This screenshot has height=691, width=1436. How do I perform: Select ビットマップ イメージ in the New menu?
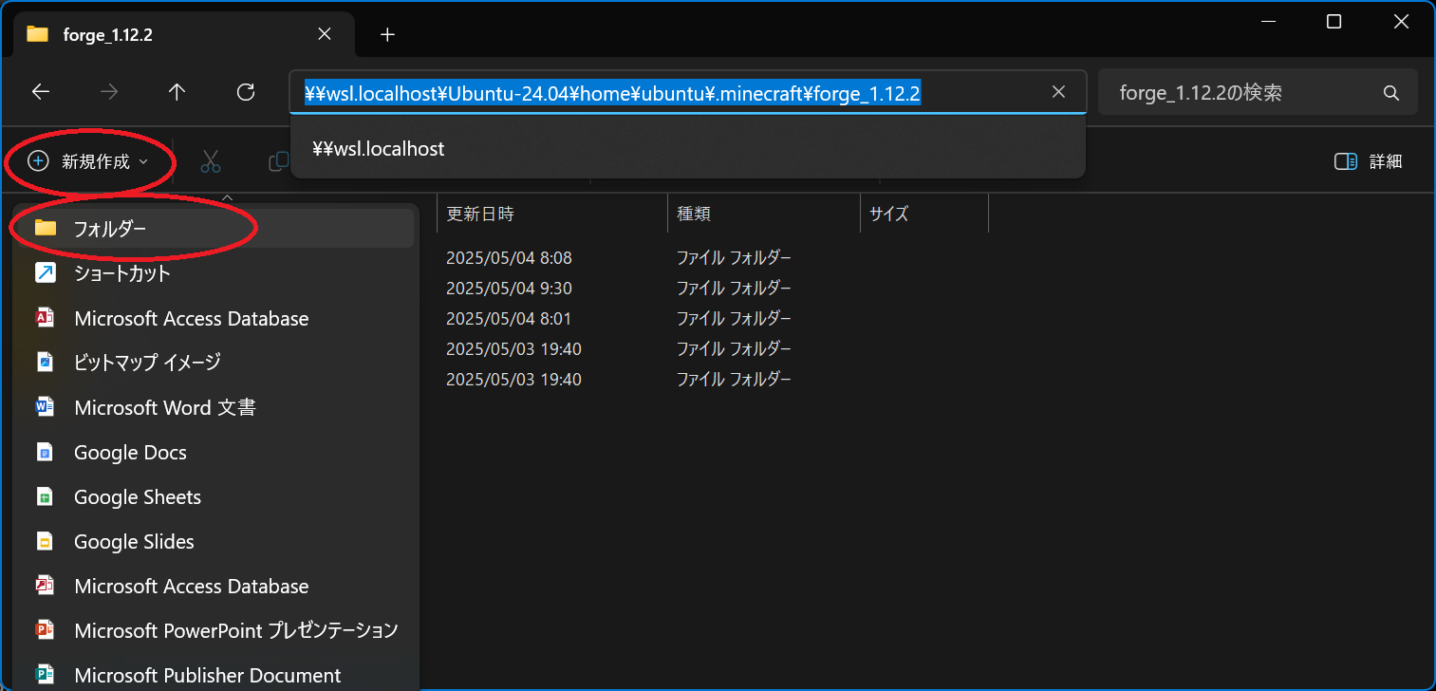[x=215, y=363]
